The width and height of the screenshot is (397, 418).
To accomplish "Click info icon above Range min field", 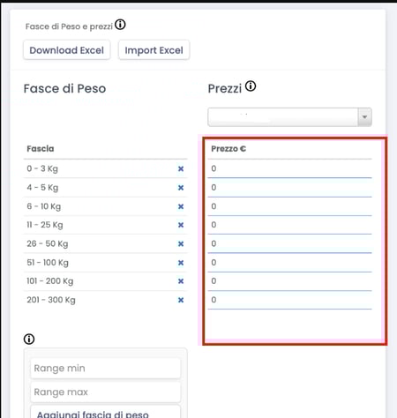I will coord(29,339).
